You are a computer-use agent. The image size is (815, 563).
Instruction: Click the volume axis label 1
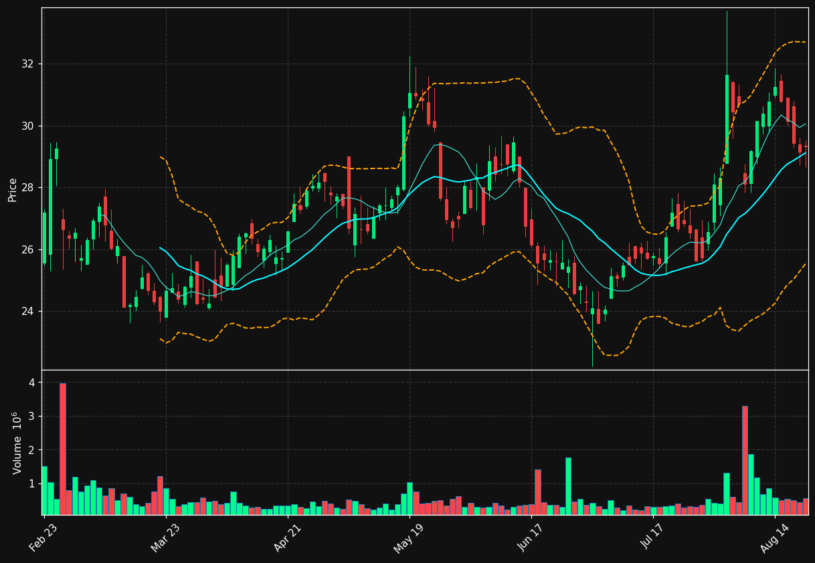(x=31, y=483)
